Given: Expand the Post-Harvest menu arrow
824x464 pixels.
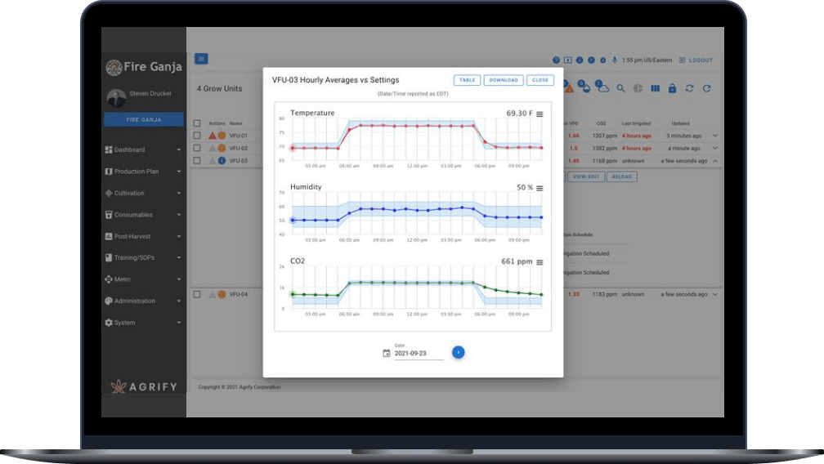Looking at the screenshot, I should [x=179, y=237].
